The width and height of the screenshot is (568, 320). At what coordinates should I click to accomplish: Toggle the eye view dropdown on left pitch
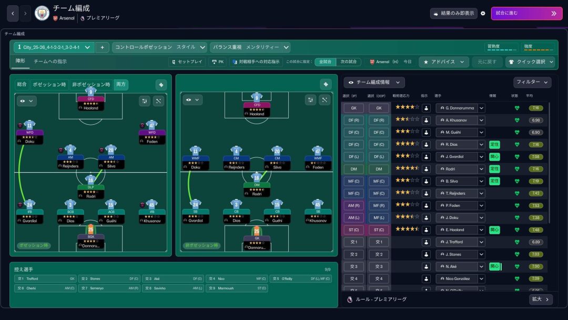click(x=26, y=101)
